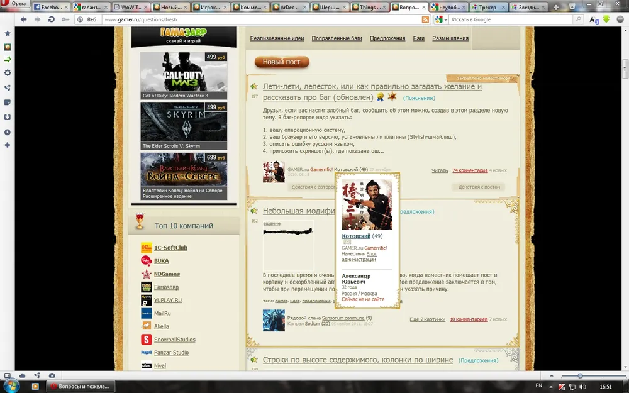Close the Вопро... active tab
Screen dimensions: 629x393
coord(424,7)
